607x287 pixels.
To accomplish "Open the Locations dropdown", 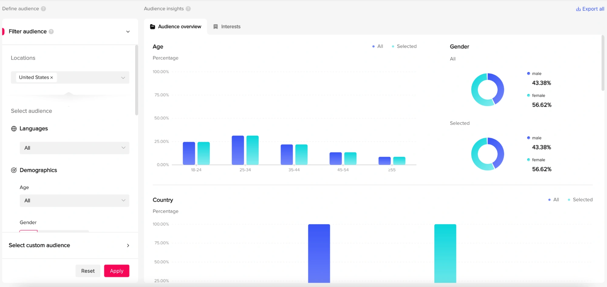I will pyautogui.click(x=70, y=77).
